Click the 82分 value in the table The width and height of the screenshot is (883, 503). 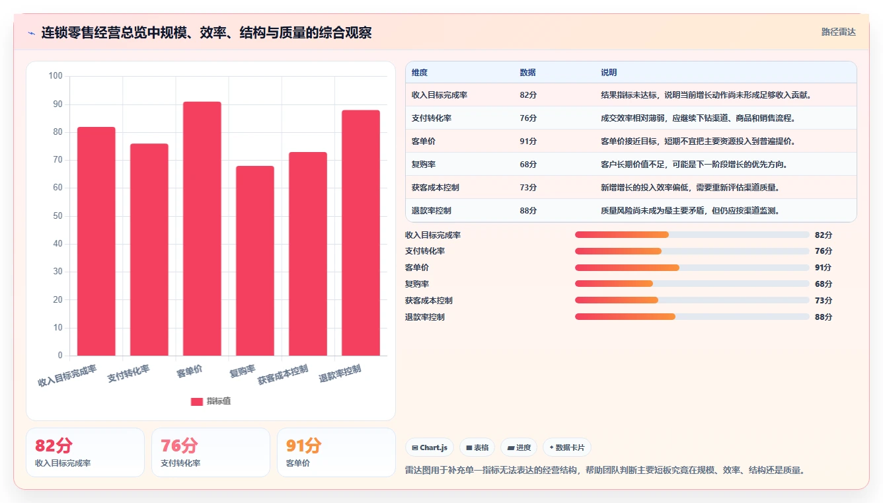click(x=528, y=95)
